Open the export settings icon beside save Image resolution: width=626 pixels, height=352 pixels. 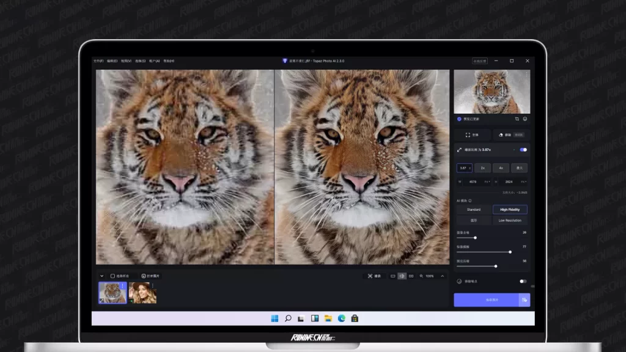coord(524,300)
